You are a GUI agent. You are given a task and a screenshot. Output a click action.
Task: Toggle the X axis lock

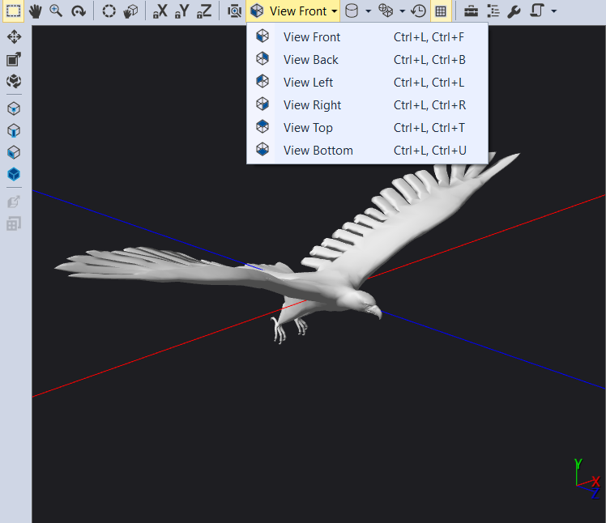pos(160,11)
